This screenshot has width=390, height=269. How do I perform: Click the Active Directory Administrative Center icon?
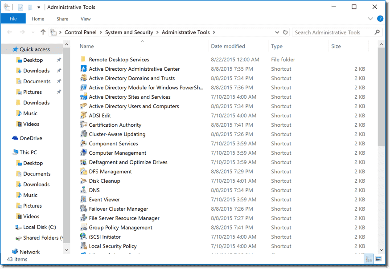[83, 69]
